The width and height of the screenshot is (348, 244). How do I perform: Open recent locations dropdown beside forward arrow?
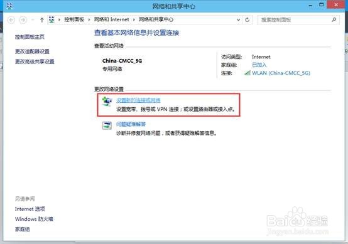click(x=33, y=20)
